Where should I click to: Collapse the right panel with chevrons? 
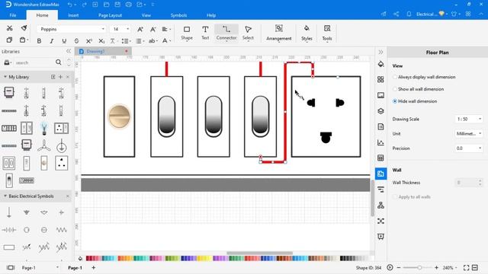(x=380, y=53)
